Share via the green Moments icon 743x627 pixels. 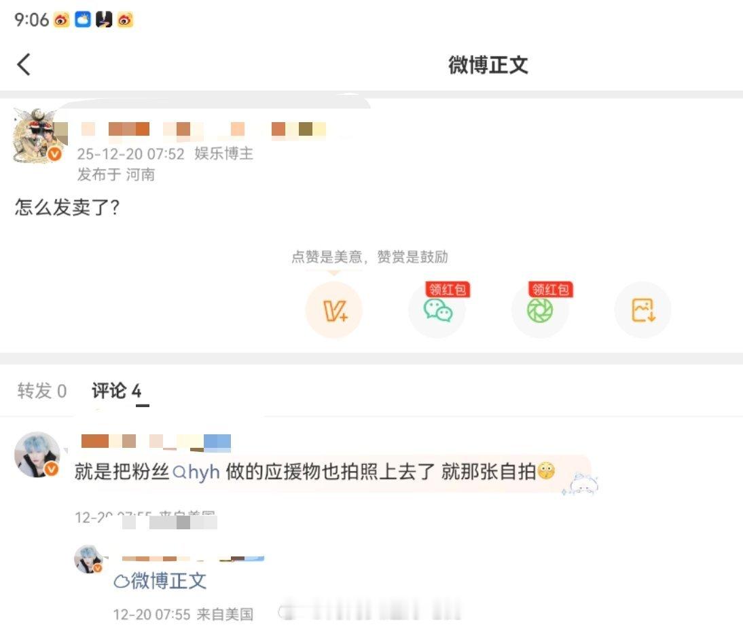tap(540, 310)
